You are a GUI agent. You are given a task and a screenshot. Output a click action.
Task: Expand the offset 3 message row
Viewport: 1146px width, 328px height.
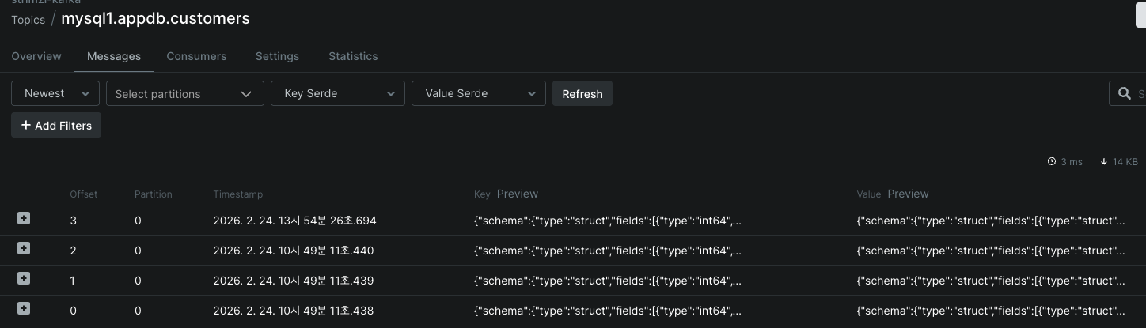[x=24, y=218]
